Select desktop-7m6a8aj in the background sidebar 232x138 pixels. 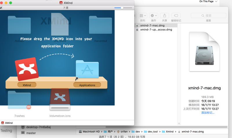(36, 127)
